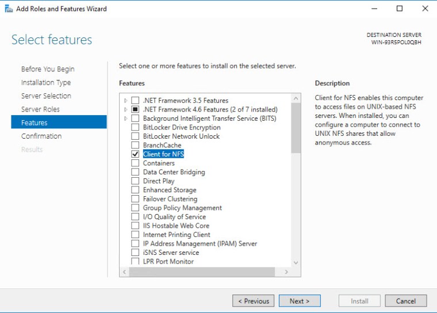The height and width of the screenshot is (313, 437).
Task: Go back with the Previous button
Action: (x=253, y=301)
